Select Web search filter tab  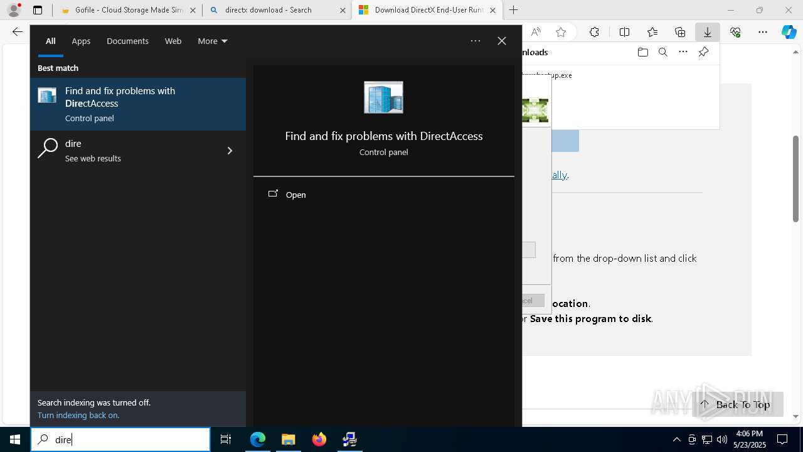pyautogui.click(x=173, y=41)
